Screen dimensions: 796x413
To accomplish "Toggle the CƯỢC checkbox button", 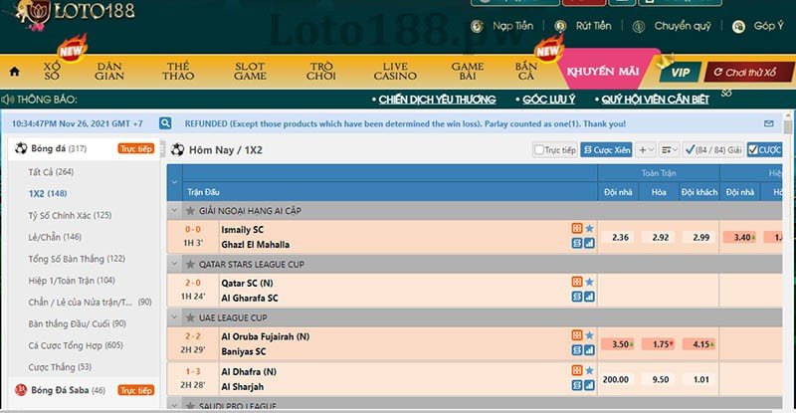I will (764, 150).
